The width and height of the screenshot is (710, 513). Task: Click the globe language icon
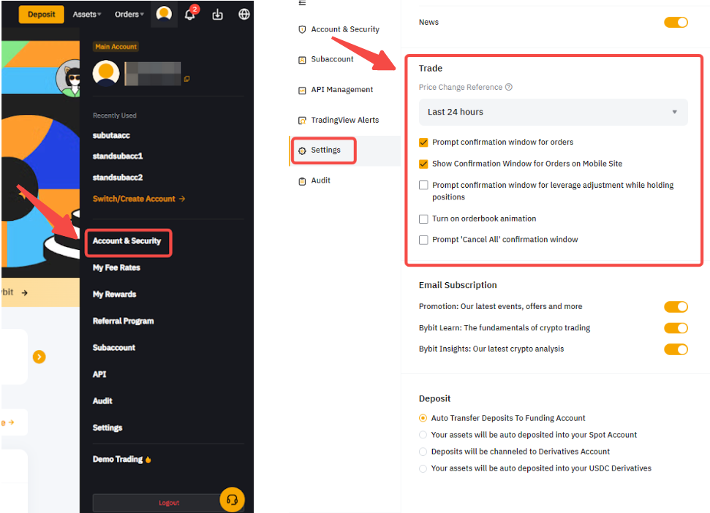point(244,13)
